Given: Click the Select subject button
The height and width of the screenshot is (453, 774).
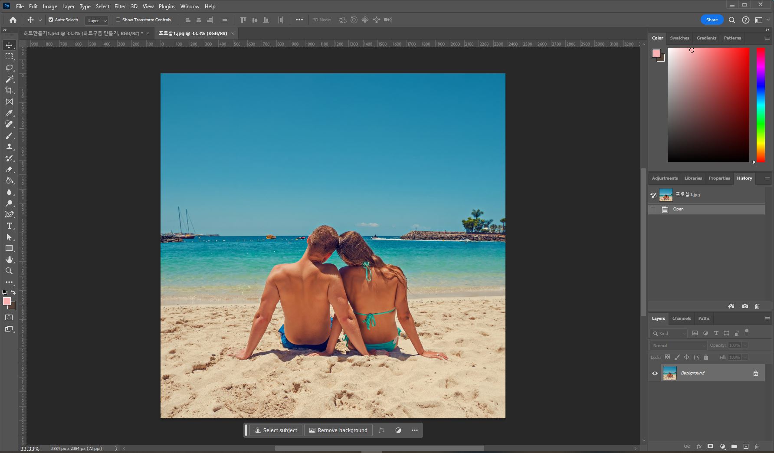Looking at the screenshot, I should click(276, 430).
